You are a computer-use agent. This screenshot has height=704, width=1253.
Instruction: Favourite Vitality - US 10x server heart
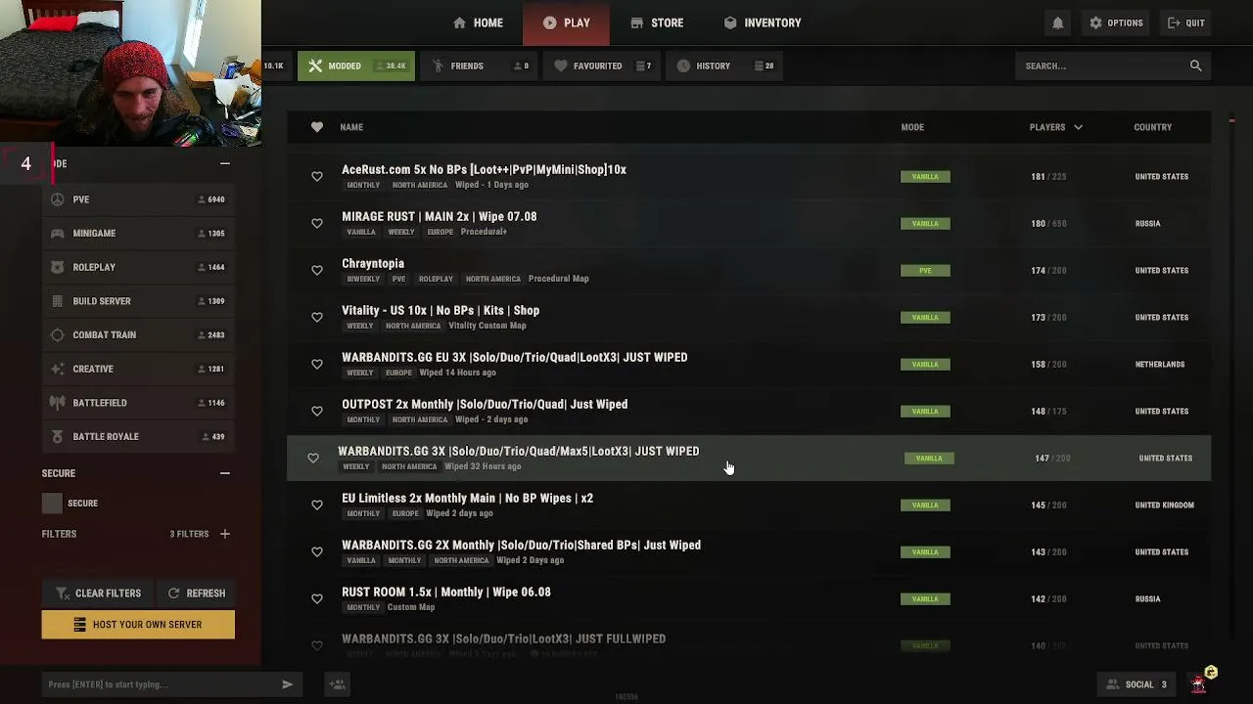click(317, 318)
